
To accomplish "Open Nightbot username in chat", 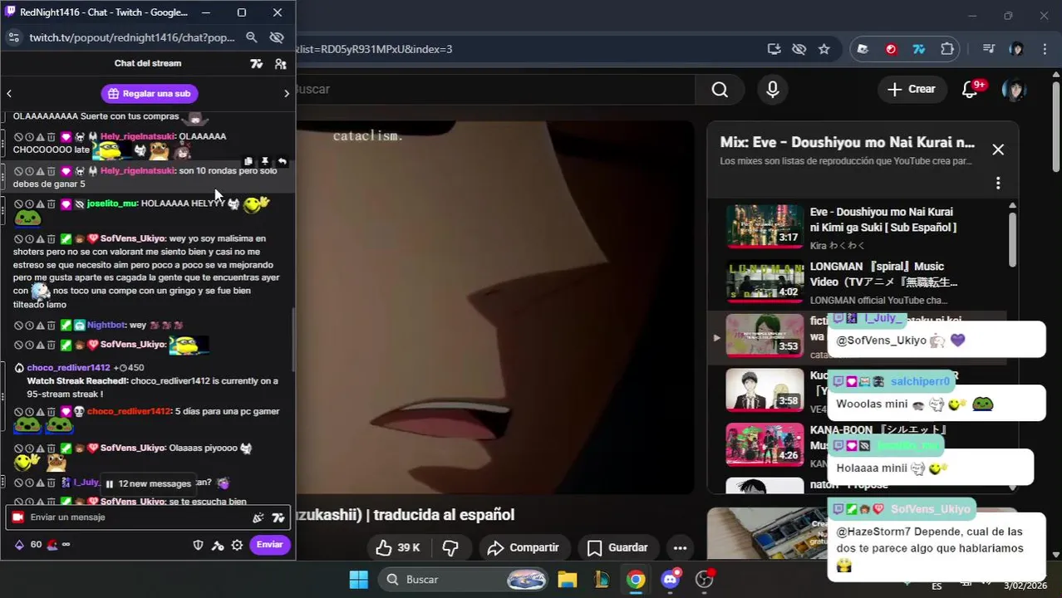I will 106,326.
